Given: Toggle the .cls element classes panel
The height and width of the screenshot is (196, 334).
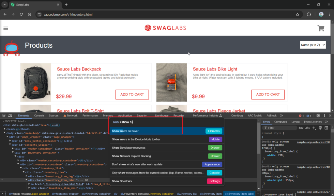Looking at the screenshot, I should click(307, 128).
